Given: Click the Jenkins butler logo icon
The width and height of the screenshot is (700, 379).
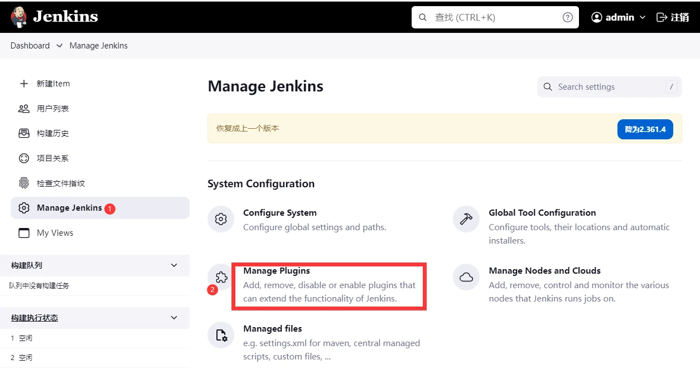Looking at the screenshot, I should (x=18, y=17).
